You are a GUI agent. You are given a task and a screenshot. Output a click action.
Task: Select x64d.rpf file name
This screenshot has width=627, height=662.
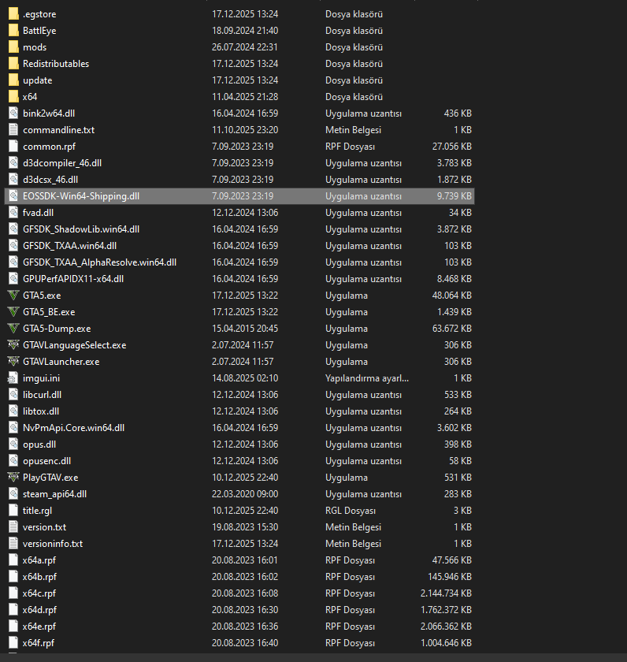39,610
